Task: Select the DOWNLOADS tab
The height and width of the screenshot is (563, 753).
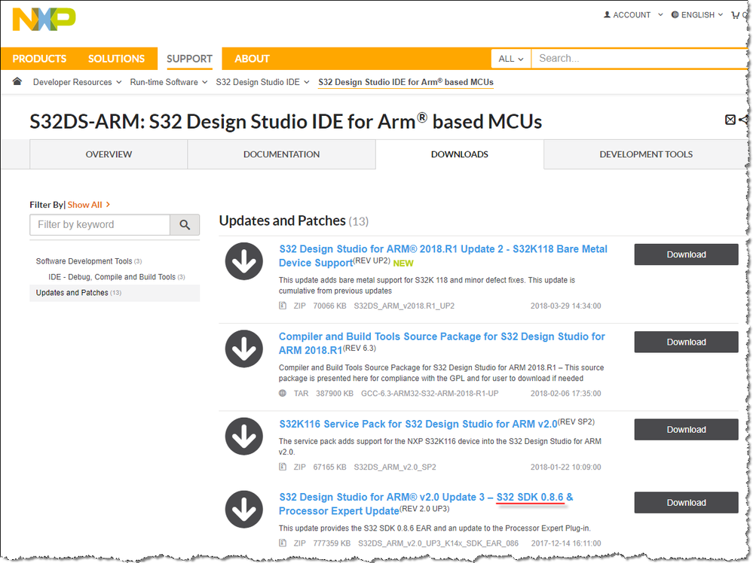Action: [460, 154]
